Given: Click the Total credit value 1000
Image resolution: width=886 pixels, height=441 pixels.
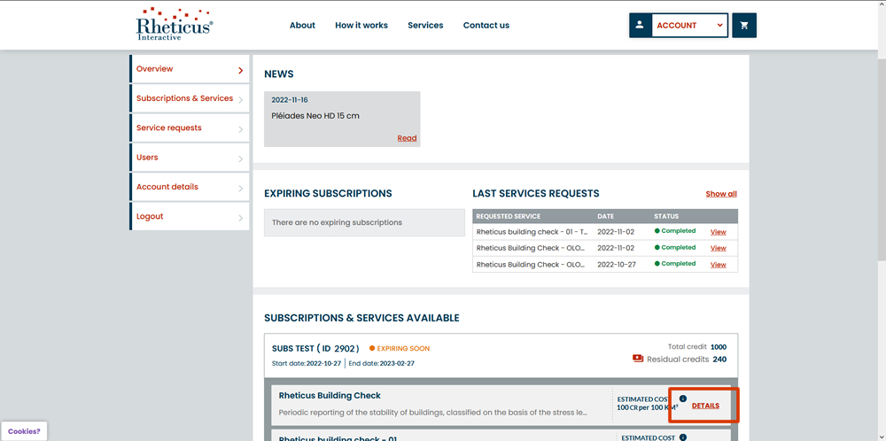Looking at the screenshot, I should [719, 347].
